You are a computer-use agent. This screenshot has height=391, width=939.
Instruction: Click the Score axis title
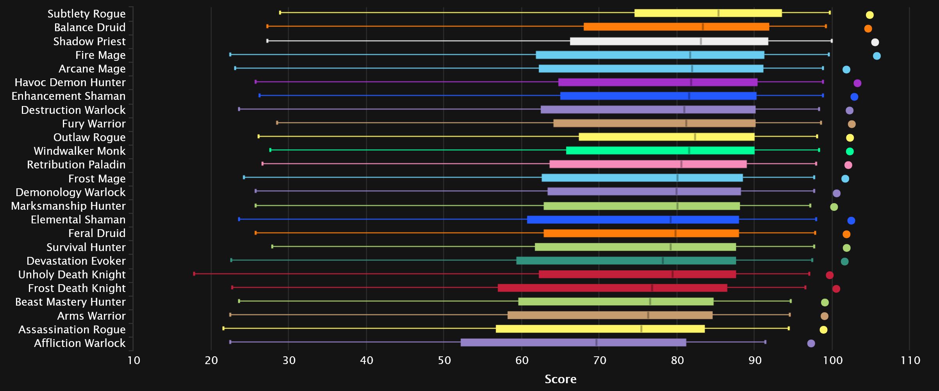click(561, 379)
